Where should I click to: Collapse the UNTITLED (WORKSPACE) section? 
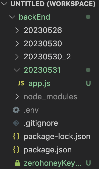[x=4, y=4]
